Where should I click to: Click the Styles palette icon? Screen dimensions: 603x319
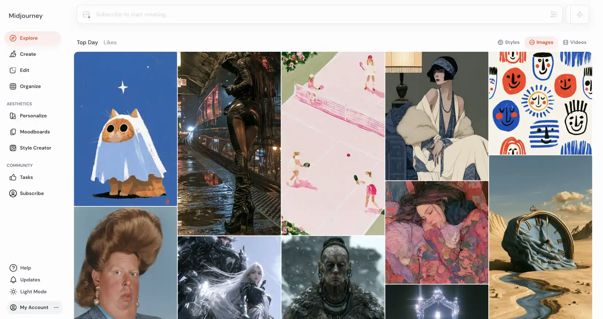pyautogui.click(x=500, y=42)
